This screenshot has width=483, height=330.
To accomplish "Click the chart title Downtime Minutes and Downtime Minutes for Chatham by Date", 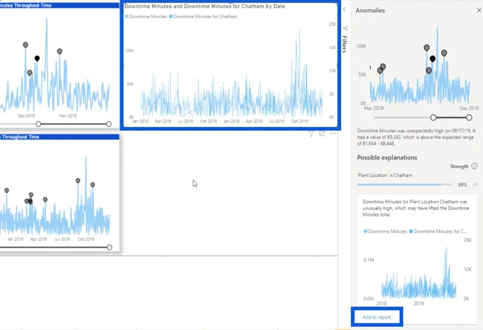I will tap(205, 6).
